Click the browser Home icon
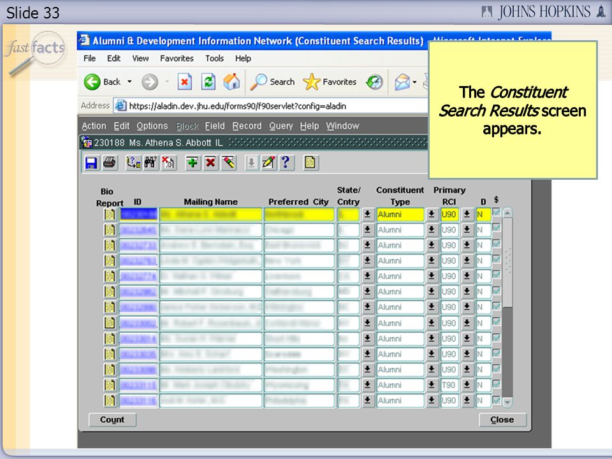 tap(231, 82)
